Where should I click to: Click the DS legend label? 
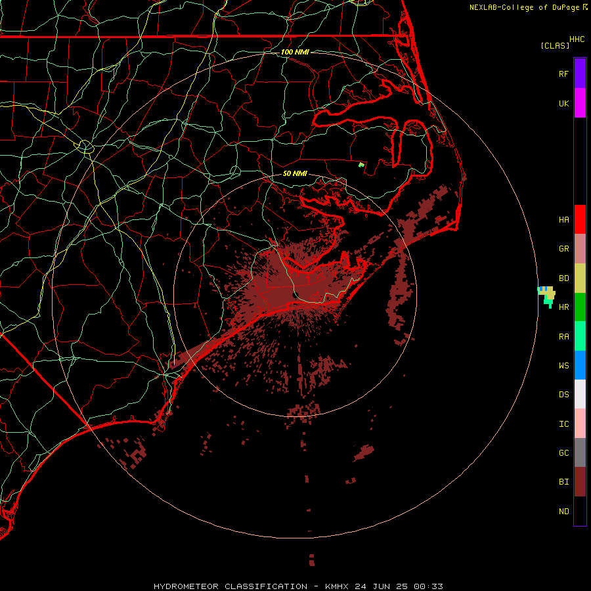click(x=563, y=395)
